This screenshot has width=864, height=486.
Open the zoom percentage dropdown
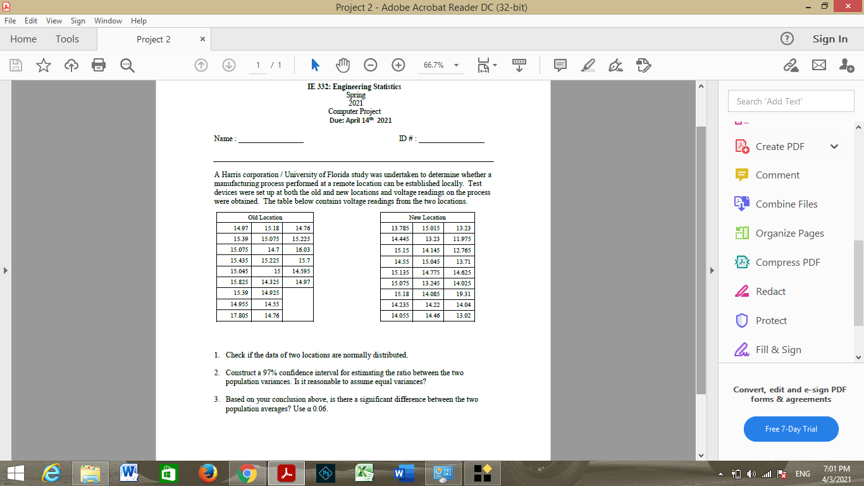[455, 65]
